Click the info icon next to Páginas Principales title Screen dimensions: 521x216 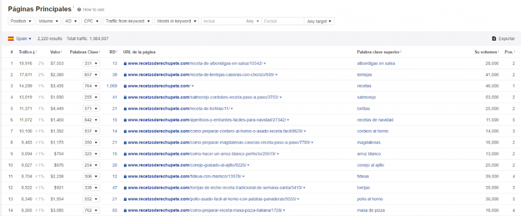(x=73, y=7)
